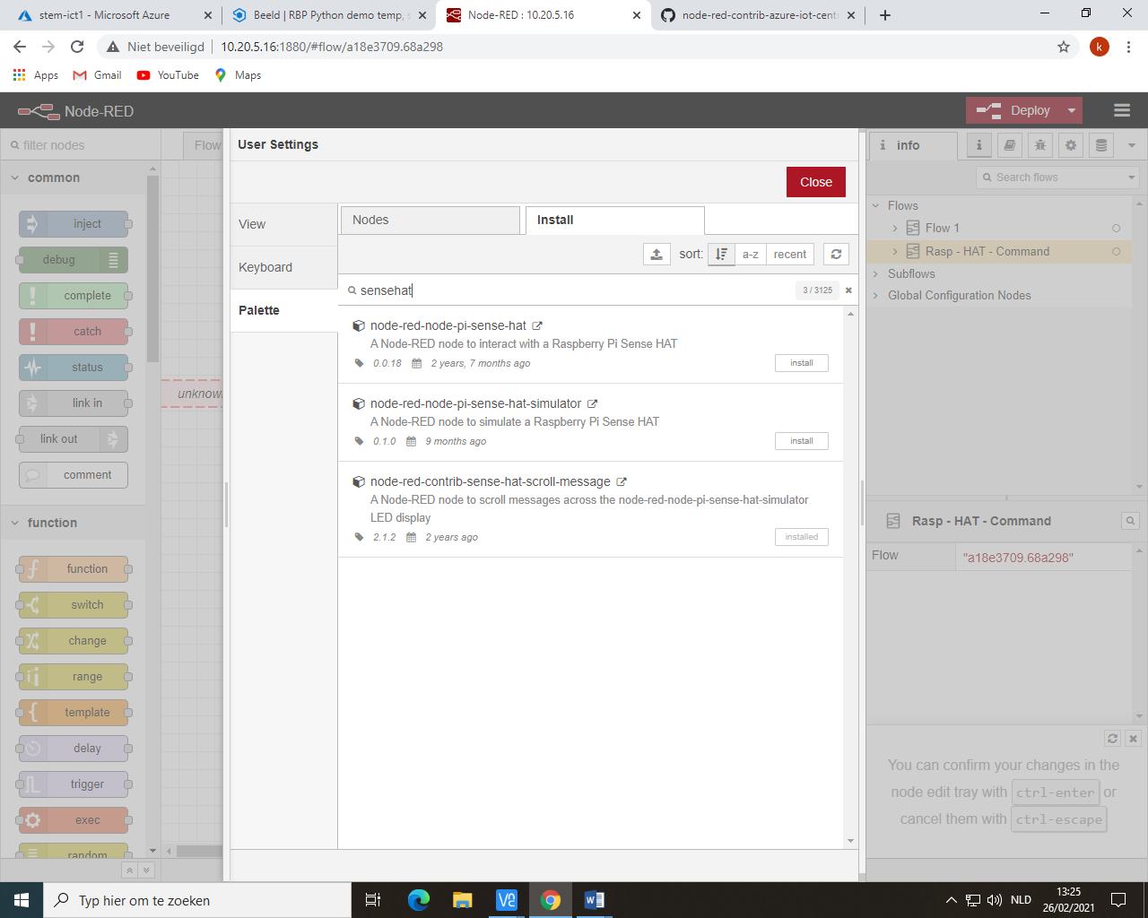This screenshot has height=918, width=1148.
Task: Expand the Rasp - HAT - Command tree item
Action: pyautogui.click(x=894, y=252)
